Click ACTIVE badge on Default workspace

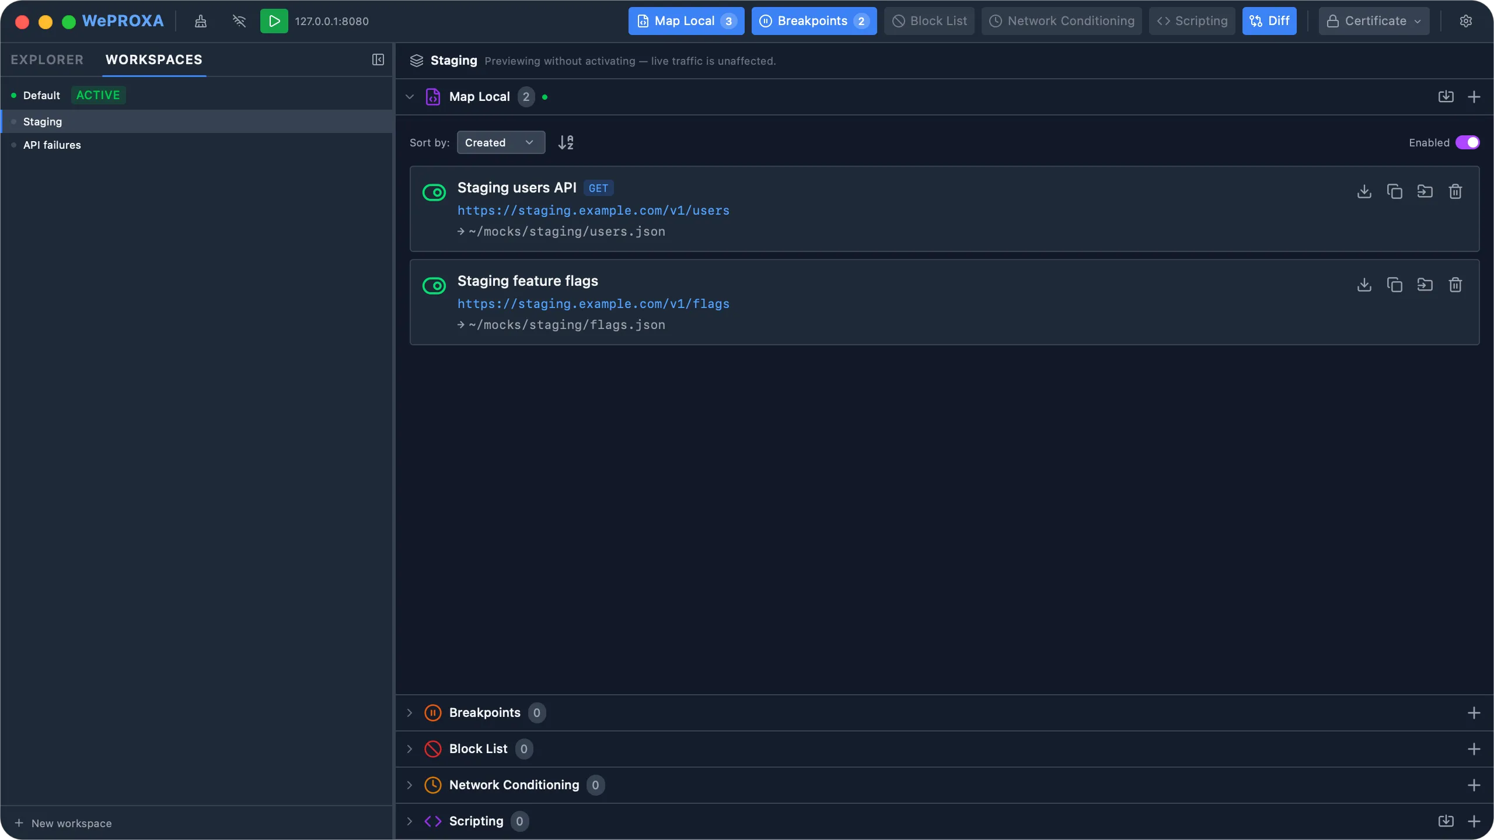(98, 95)
